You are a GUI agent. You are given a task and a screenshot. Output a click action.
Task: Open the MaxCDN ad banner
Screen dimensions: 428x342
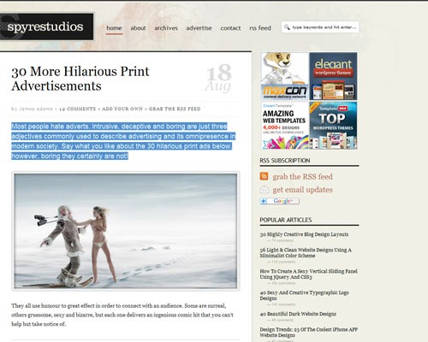pyautogui.click(x=284, y=76)
